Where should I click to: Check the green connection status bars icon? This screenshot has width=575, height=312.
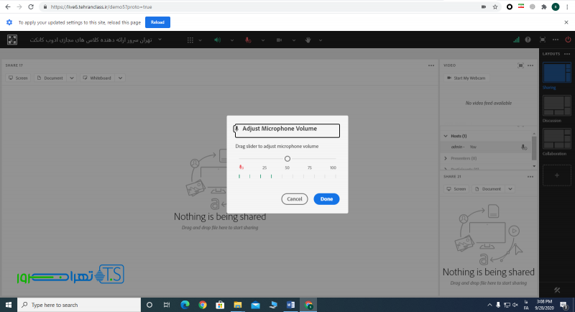(516, 40)
